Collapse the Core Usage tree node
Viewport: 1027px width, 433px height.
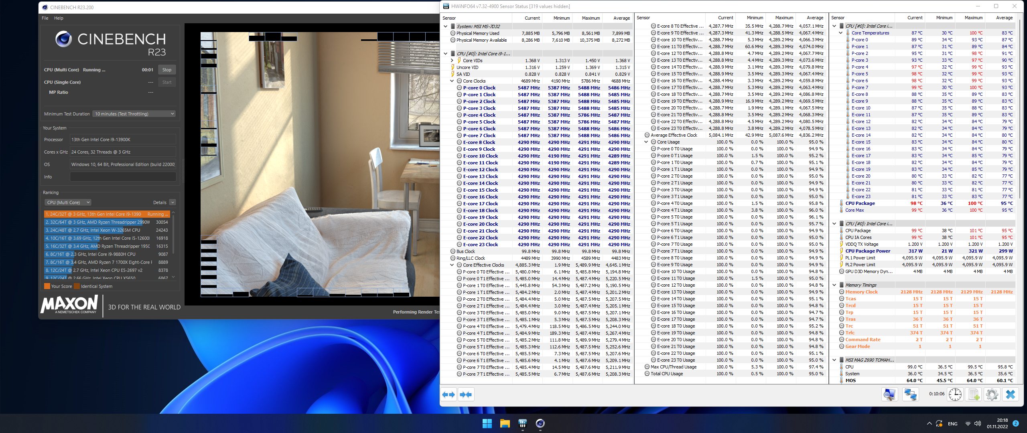point(646,142)
